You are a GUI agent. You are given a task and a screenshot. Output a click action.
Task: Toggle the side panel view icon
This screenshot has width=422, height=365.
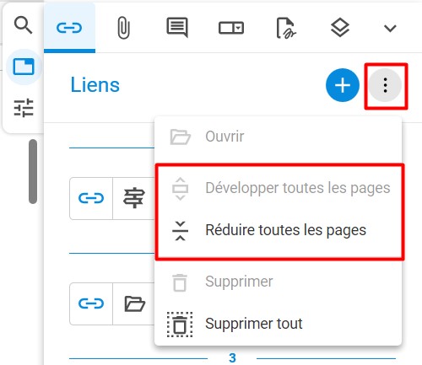[x=24, y=67]
